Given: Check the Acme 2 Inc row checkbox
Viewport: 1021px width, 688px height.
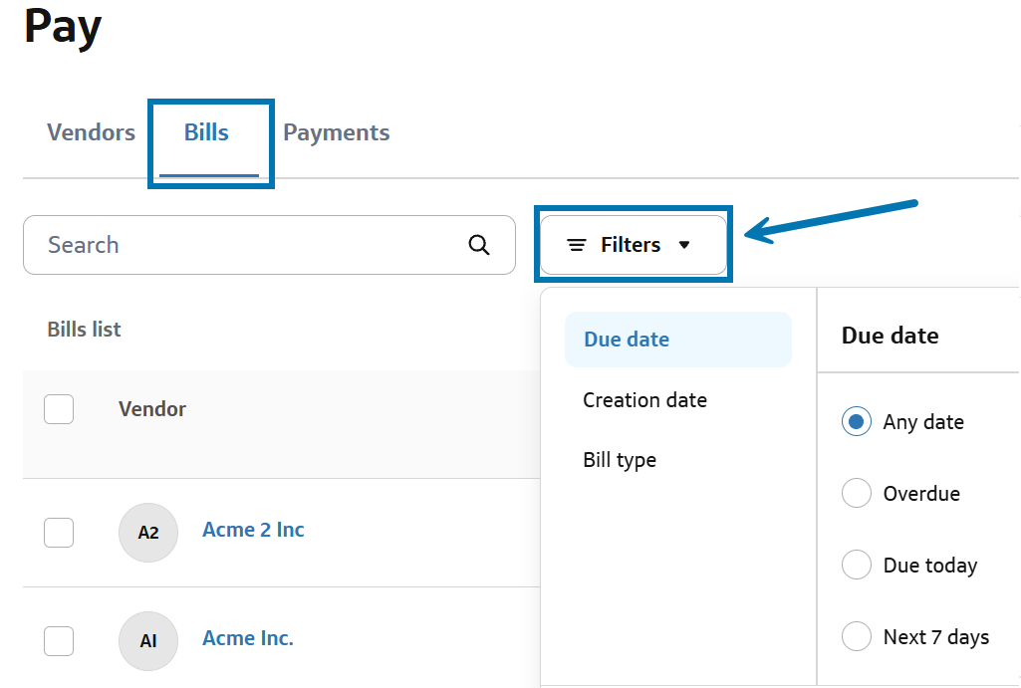Looking at the screenshot, I should point(59,533).
